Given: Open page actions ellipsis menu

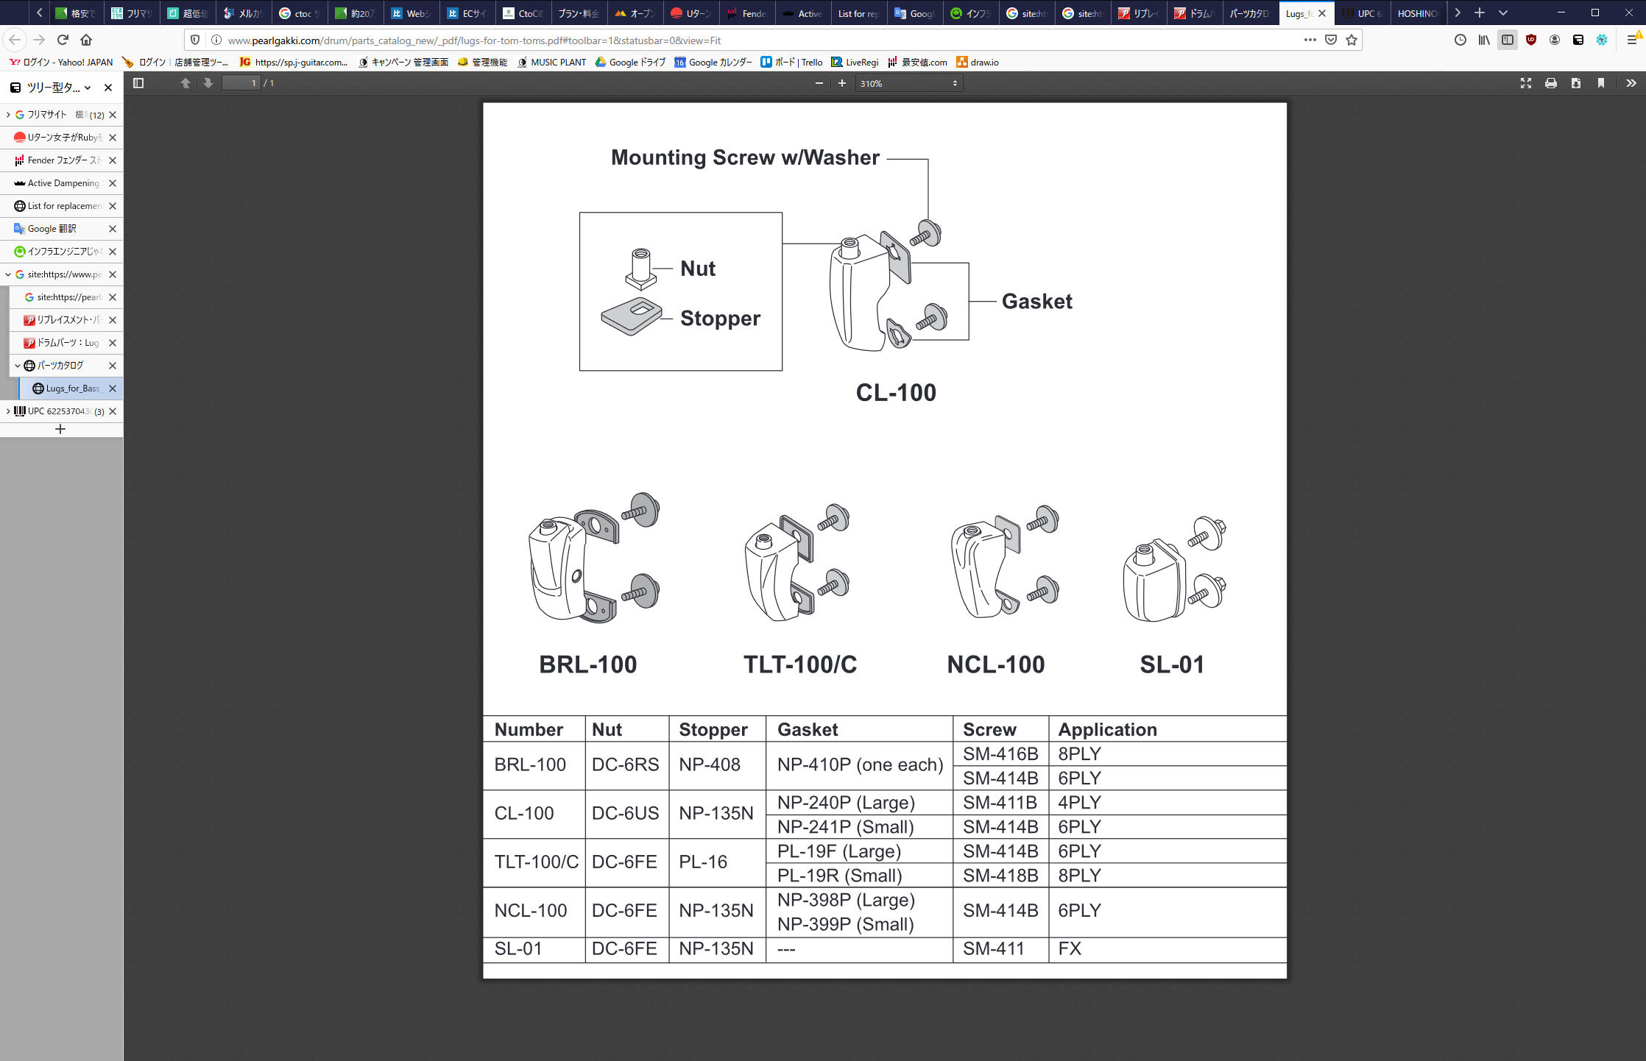Looking at the screenshot, I should tap(1310, 40).
